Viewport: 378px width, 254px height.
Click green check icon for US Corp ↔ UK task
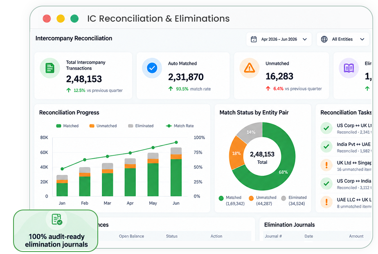click(x=326, y=128)
